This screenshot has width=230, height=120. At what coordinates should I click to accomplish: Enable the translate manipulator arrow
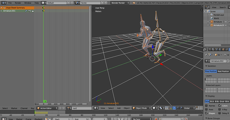coord(174,108)
